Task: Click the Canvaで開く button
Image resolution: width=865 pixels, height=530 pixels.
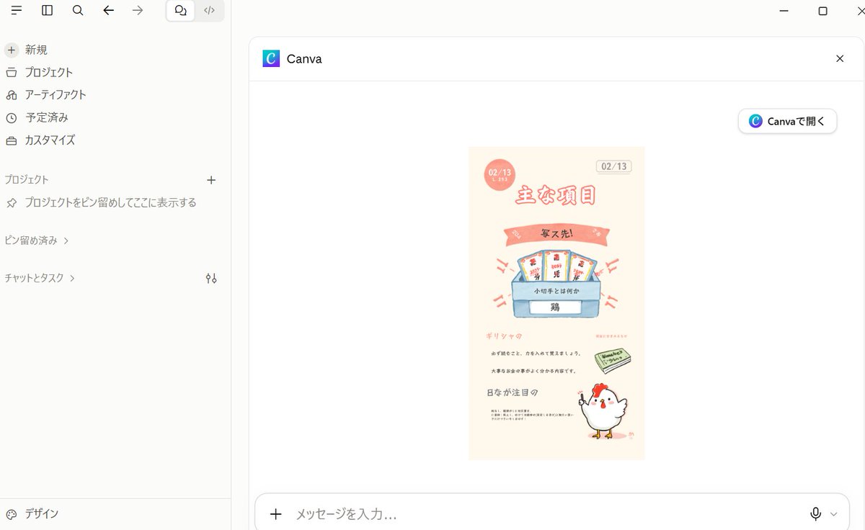Action: coord(787,121)
